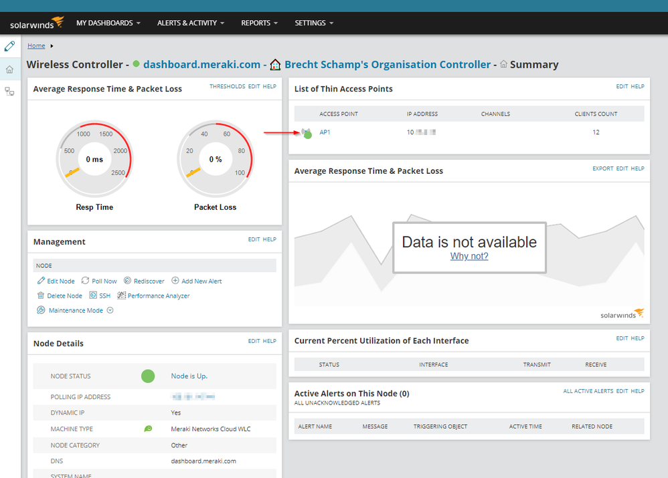The height and width of the screenshot is (478, 668).
Task: Click SSH link
Action: 105,295
